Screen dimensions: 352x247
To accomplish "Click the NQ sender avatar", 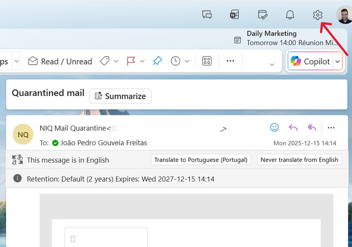I will click(x=23, y=134).
